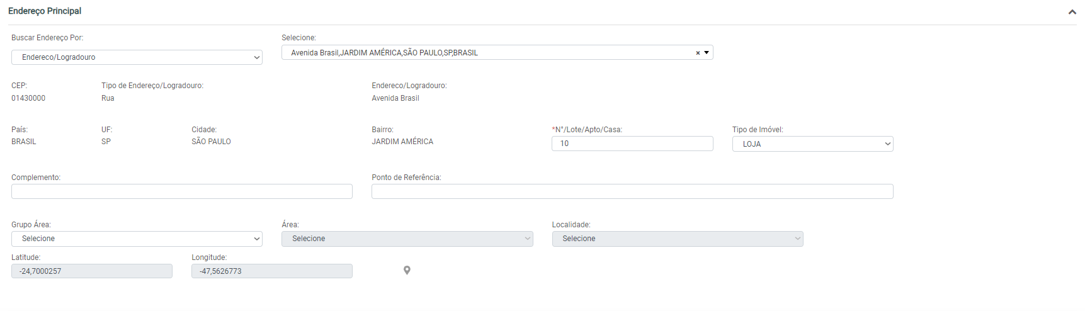This screenshot has width=1085, height=311.
Task: Click the Endereço Principal section title
Action: (x=45, y=11)
